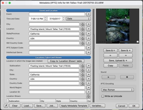Click the Clear button
Image resolution: width=143 pixels, height=110 pixels.
coord(15,106)
